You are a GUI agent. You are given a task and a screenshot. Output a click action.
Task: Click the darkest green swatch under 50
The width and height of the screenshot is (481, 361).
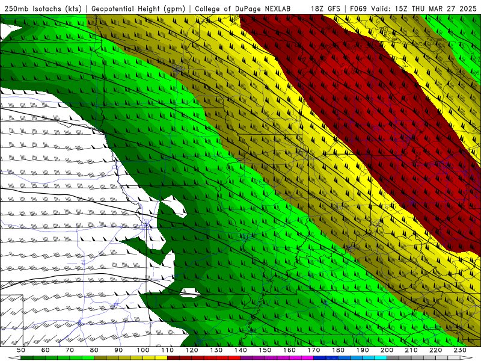[27, 357]
